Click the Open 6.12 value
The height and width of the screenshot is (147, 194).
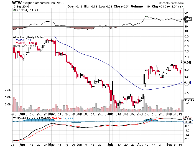(x=75, y=6)
